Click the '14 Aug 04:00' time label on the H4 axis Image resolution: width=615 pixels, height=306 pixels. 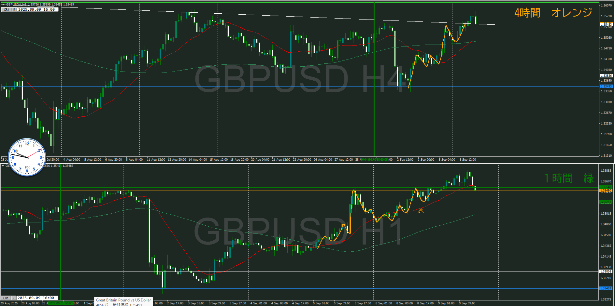pos(198,160)
